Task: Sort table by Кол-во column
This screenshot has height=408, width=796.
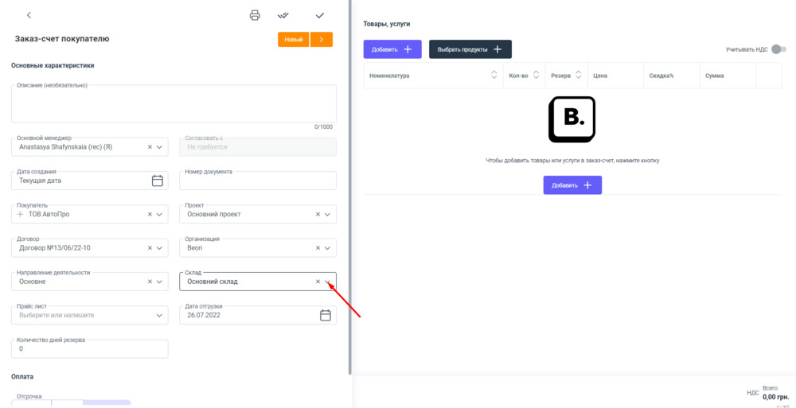Action: [x=536, y=76]
